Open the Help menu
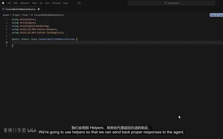This screenshot has width=223, height=139. (65, 3)
